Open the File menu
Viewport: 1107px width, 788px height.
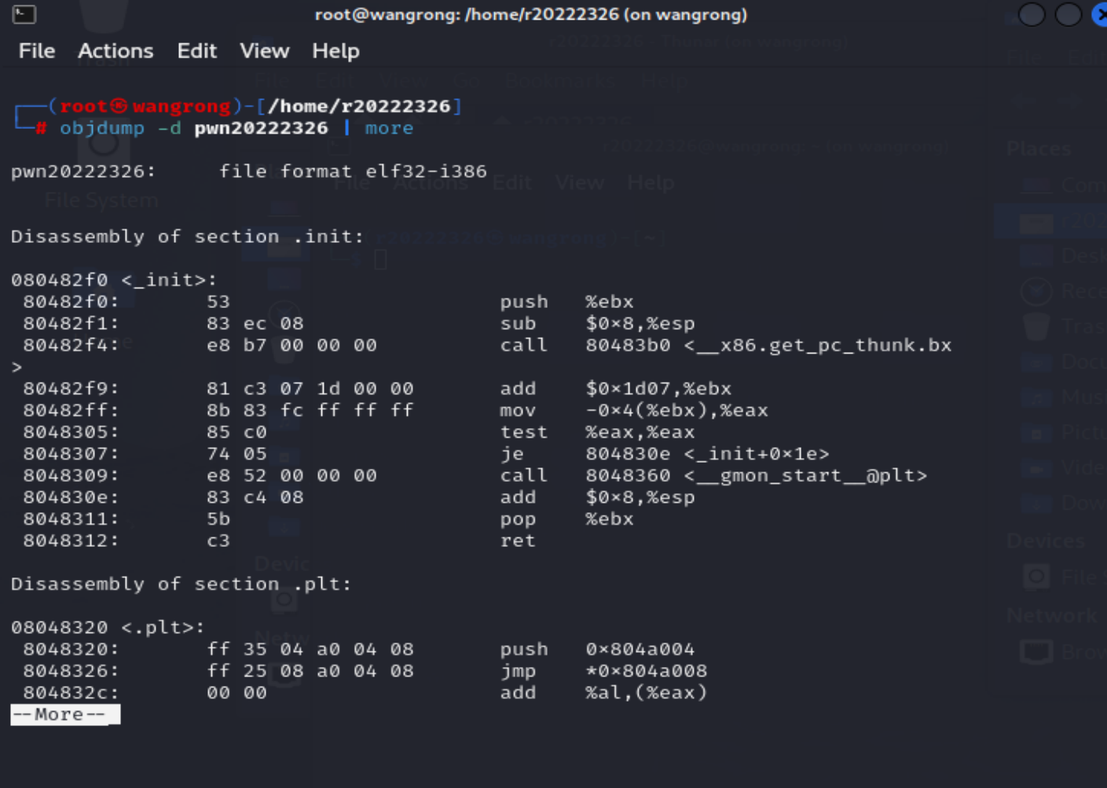(x=37, y=51)
